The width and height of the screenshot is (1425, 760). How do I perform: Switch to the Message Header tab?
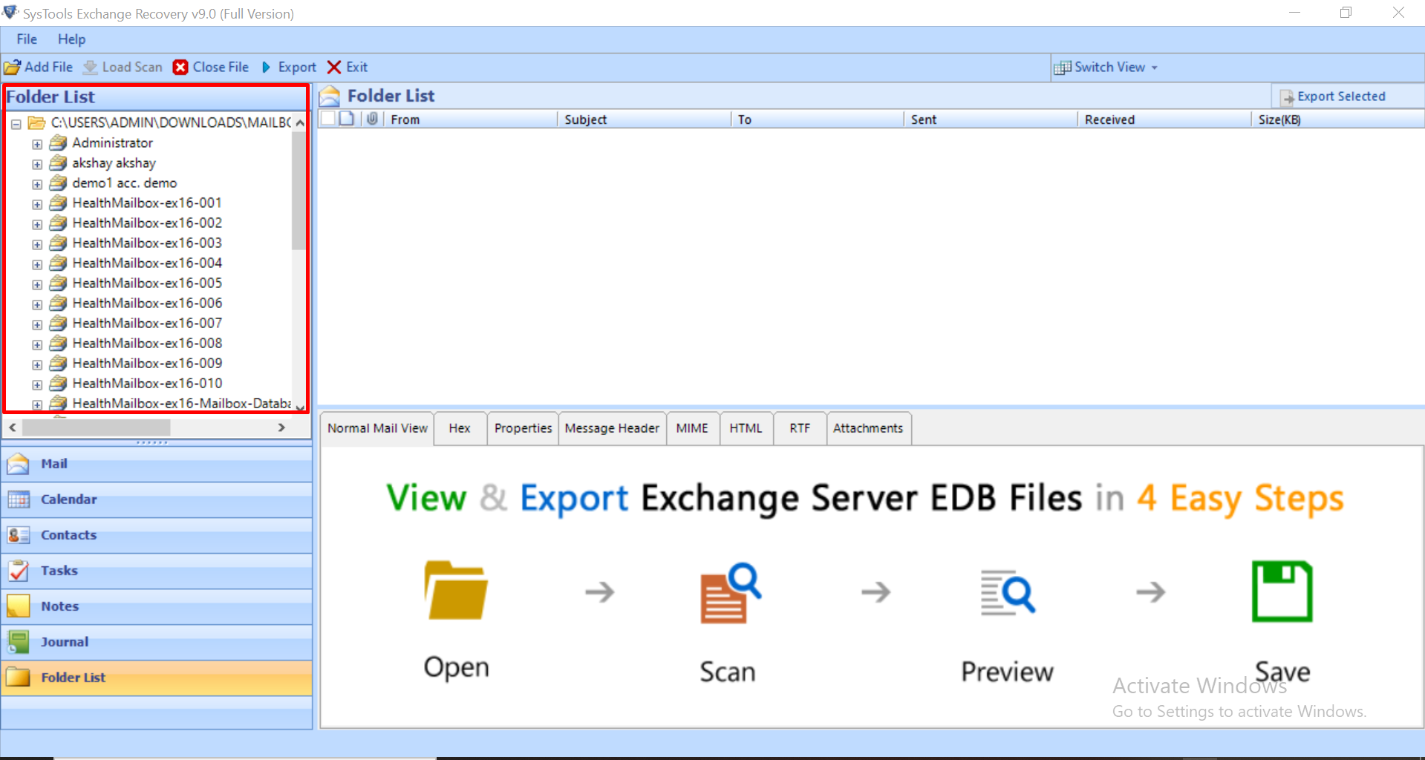tap(612, 428)
